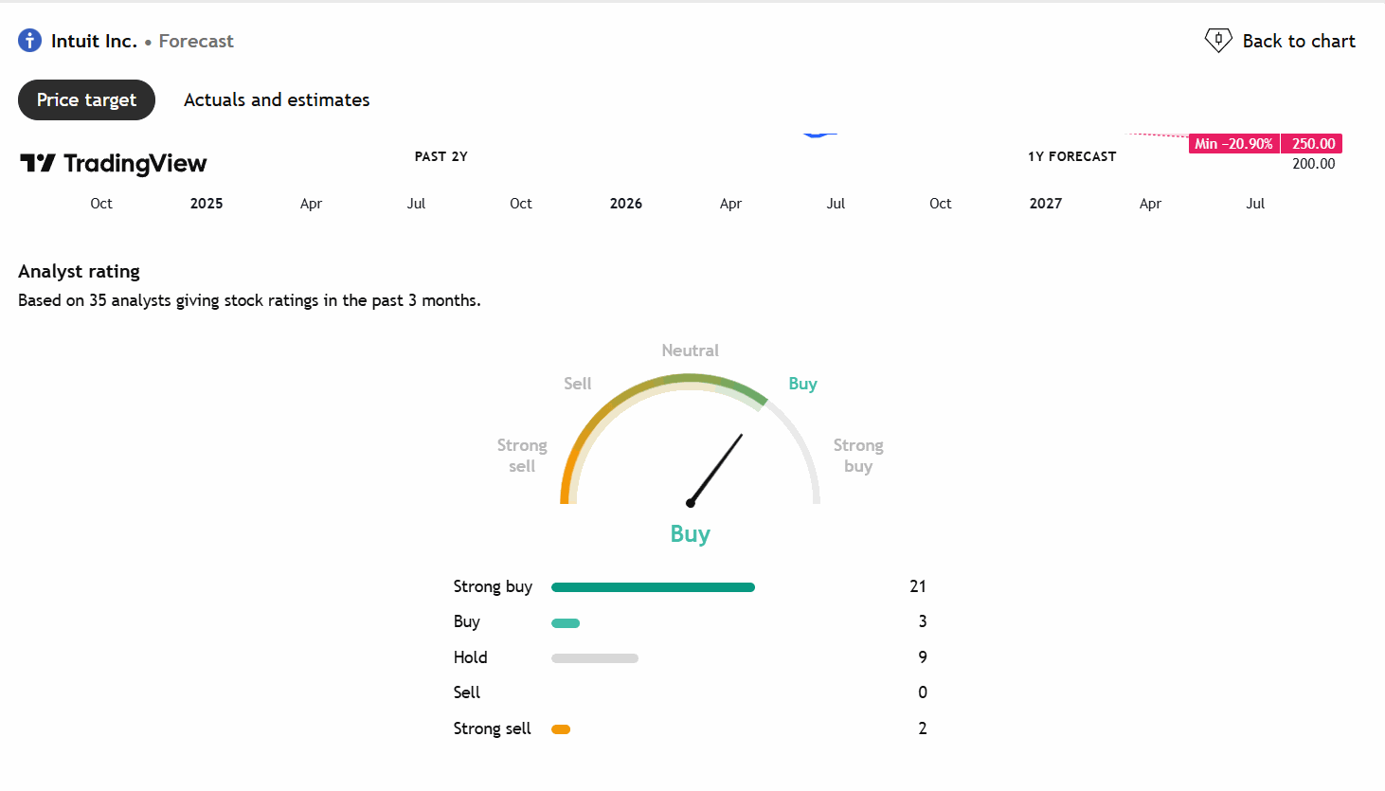The image size is (1385, 791).
Task: Click the Strong buy count 21
Action: (918, 586)
